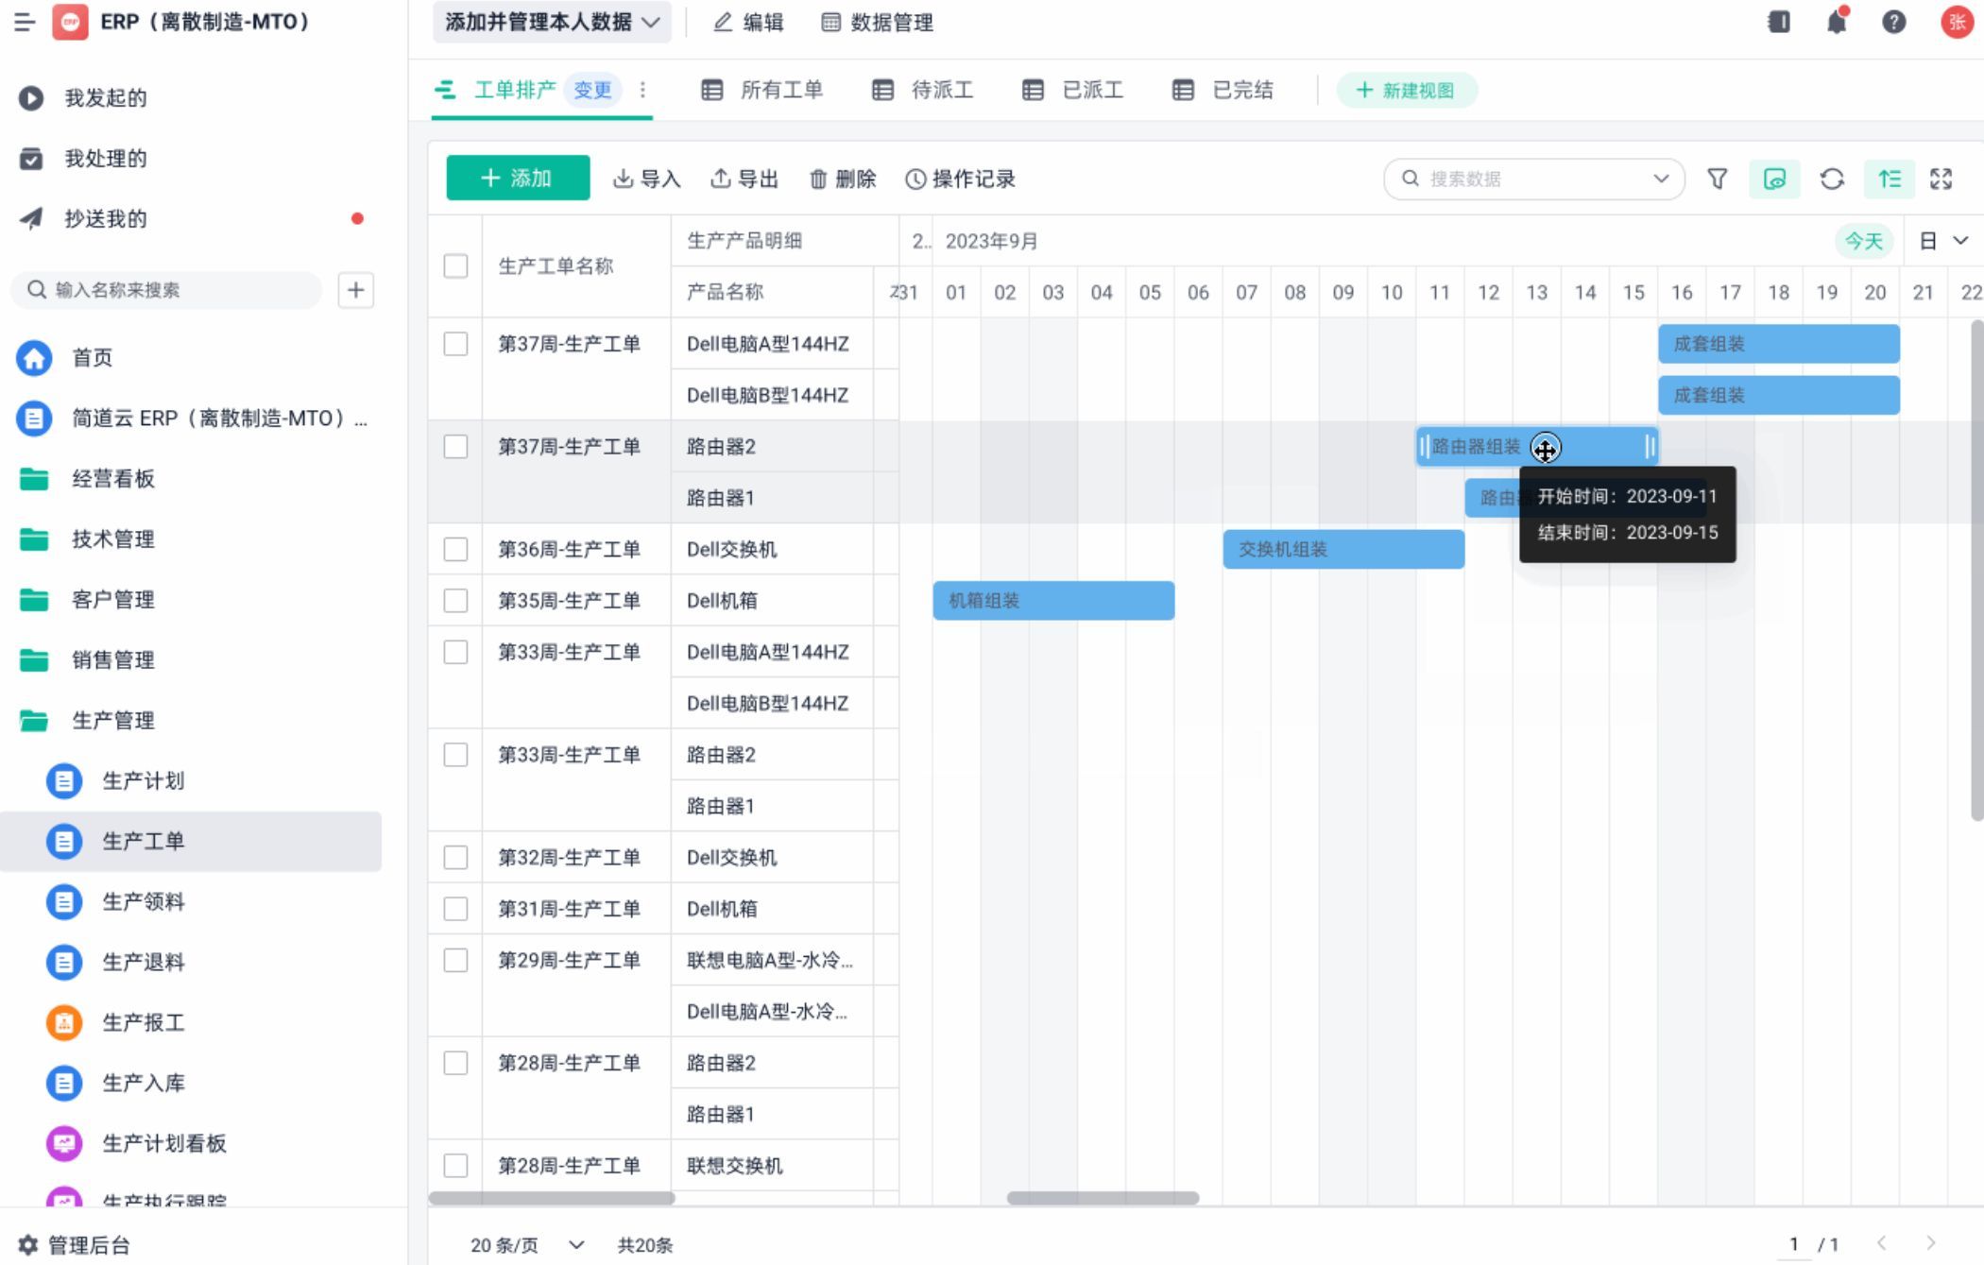Click the refresh data icon
The height and width of the screenshot is (1265, 1984).
pyautogui.click(x=1832, y=179)
